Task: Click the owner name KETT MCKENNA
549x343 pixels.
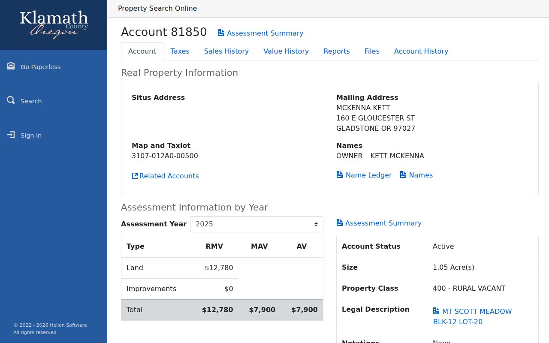Action: [x=397, y=156]
